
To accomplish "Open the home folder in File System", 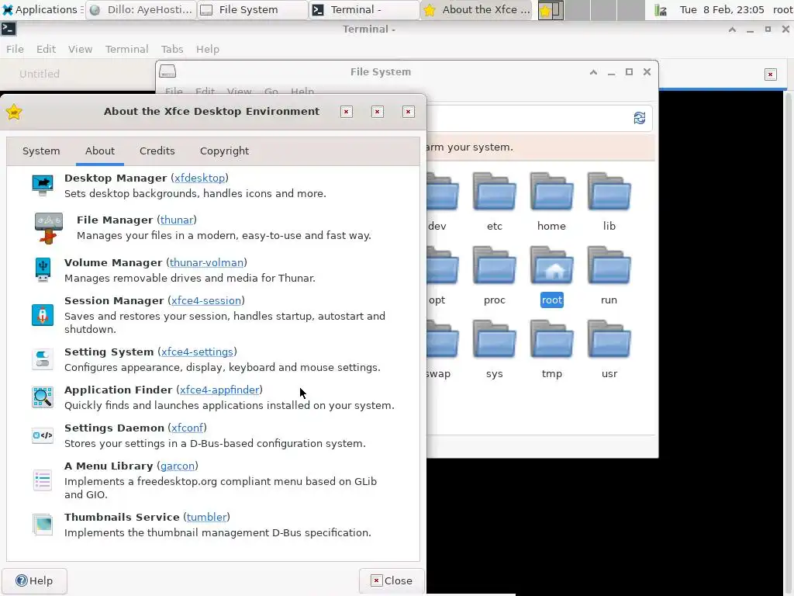I will click(551, 192).
